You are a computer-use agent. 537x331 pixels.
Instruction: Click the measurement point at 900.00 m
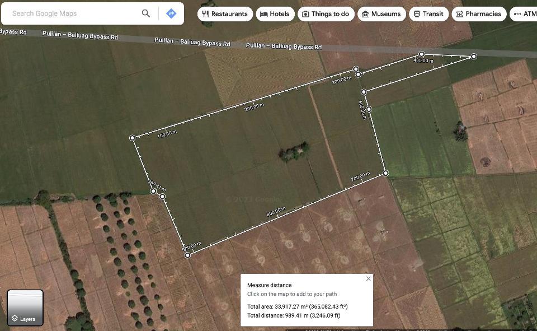(x=187, y=255)
